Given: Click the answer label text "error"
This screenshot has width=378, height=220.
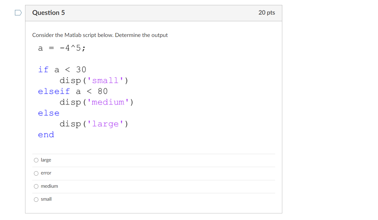Looking at the screenshot, I should [x=47, y=173].
